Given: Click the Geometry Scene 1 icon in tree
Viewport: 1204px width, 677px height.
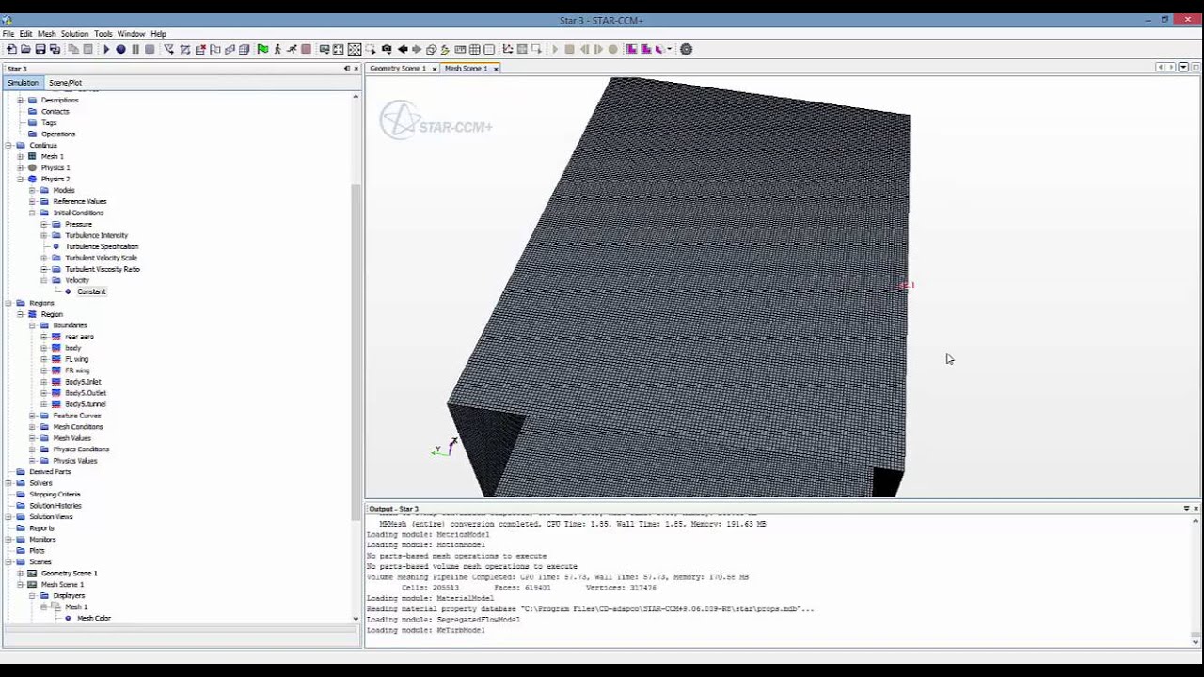Looking at the screenshot, I should coord(32,573).
